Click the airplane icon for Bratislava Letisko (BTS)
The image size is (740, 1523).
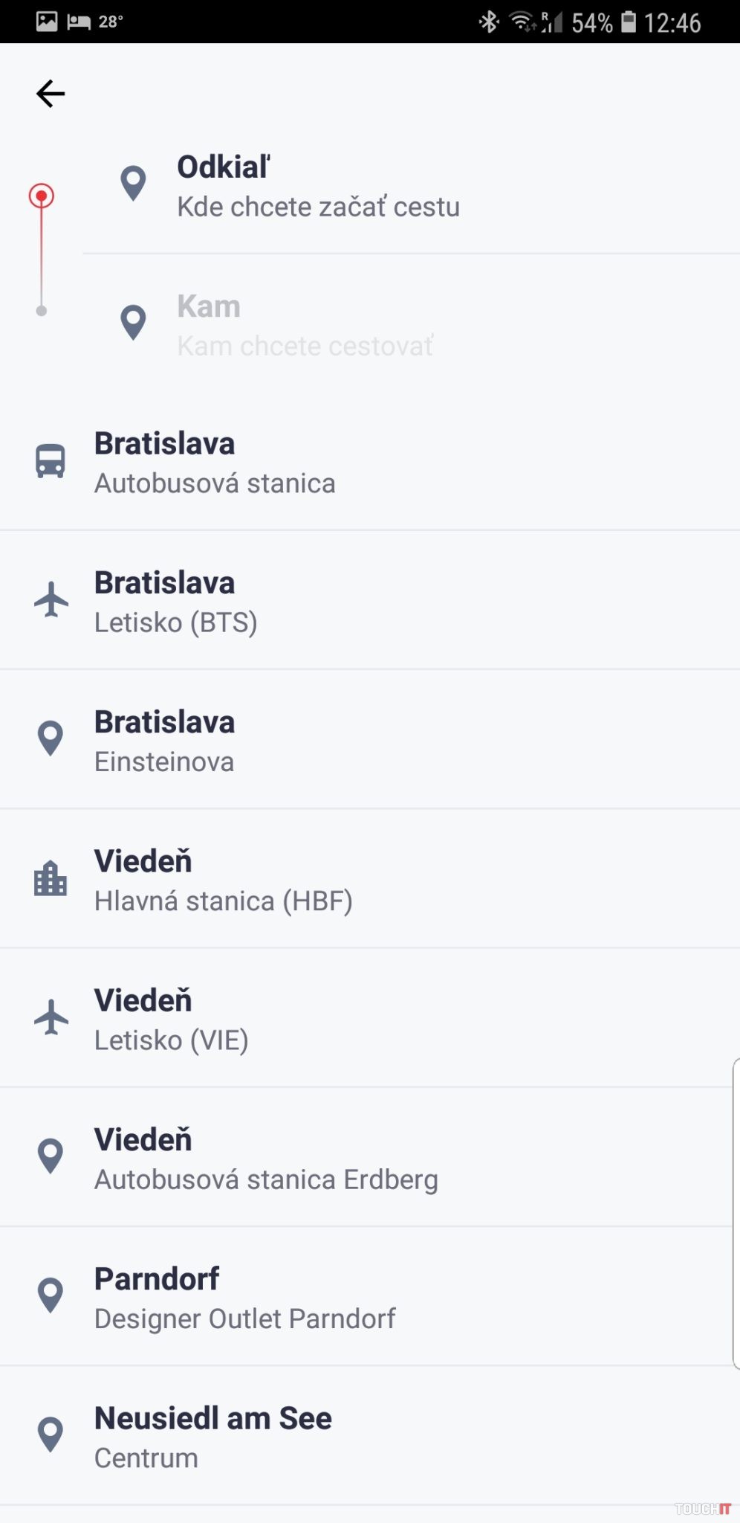click(51, 599)
